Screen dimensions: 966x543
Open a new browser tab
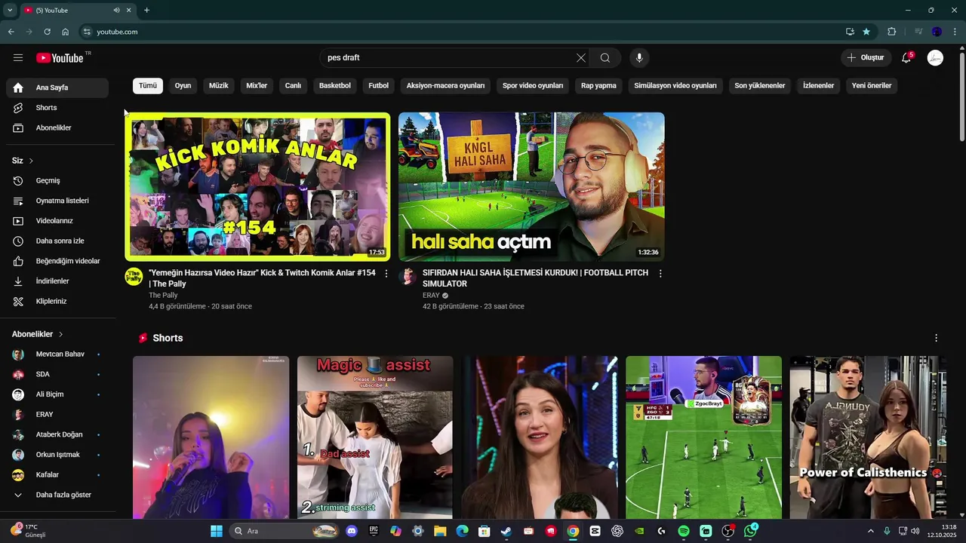tap(146, 11)
